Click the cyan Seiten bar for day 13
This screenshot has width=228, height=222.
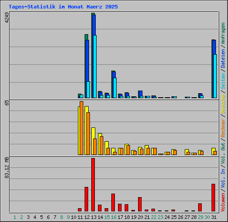[95, 67]
